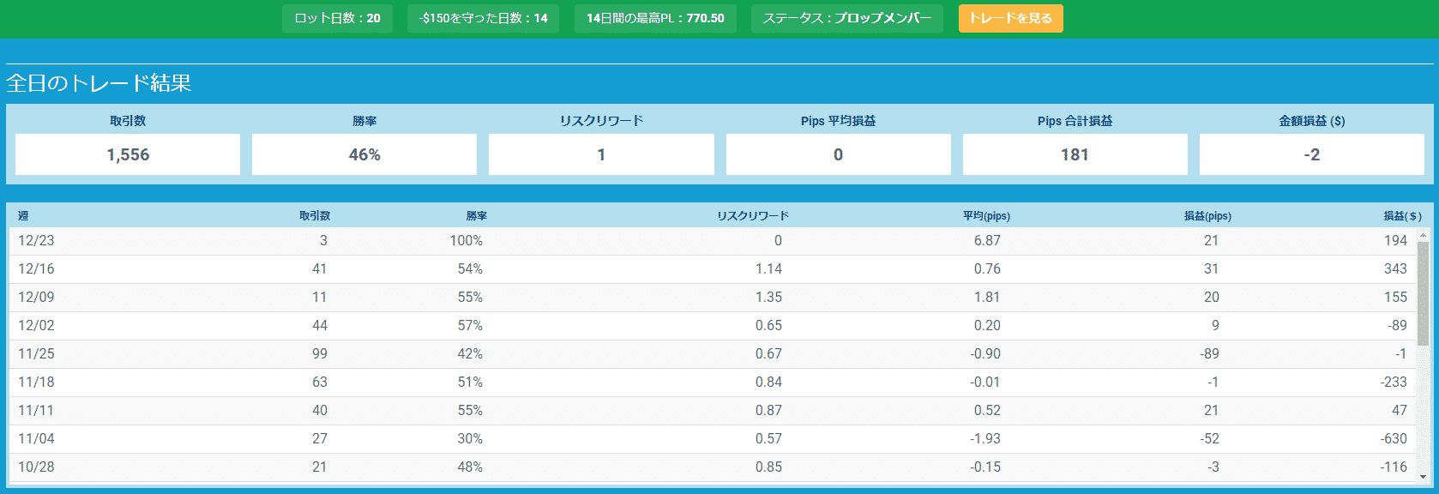The width and height of the screenshot is (1439, 494).
Task: Select the 14日間の最高PL : 770.50 badge
Action: tap(655, 18)
